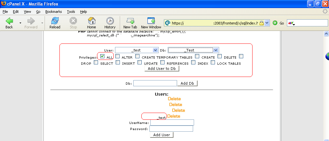Open the address bar URL dropdown
The image size is (329, 141).
[x=267, y=23]
